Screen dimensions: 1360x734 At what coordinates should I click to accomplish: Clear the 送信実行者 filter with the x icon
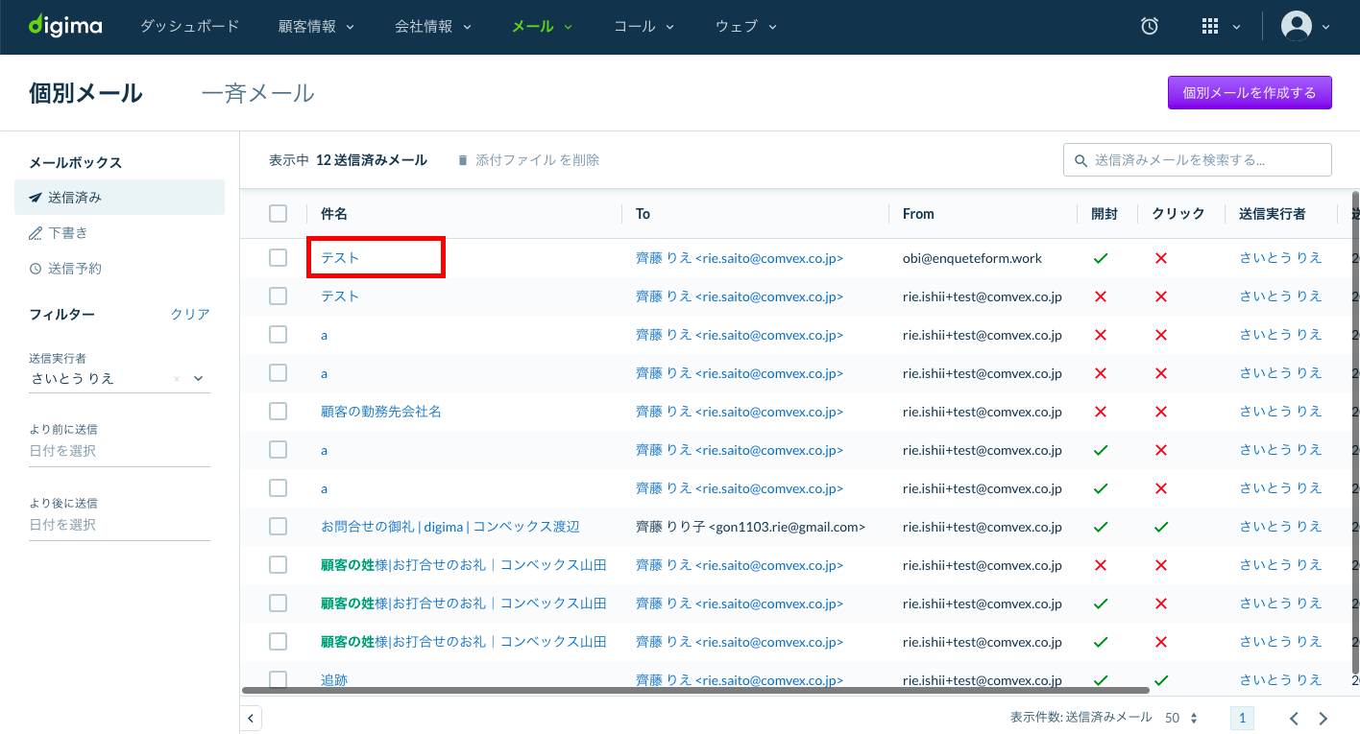click(x=177, y=379)
